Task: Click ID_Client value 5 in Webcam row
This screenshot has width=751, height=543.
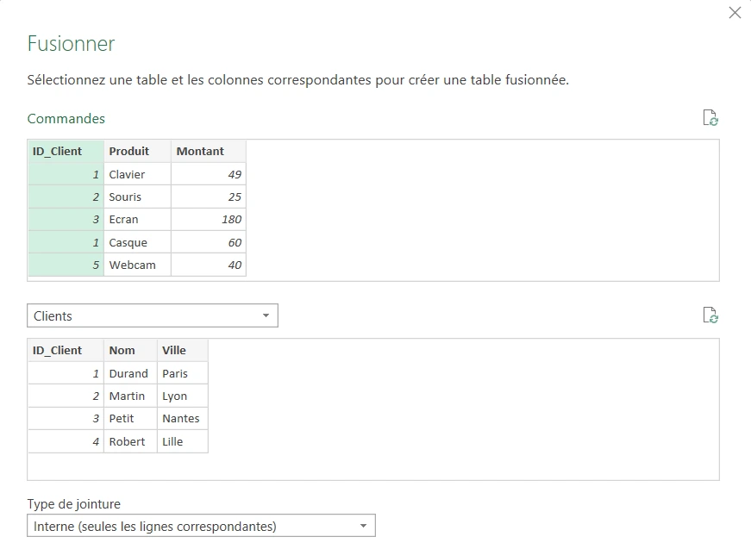Action: click(x=66, y=265)
